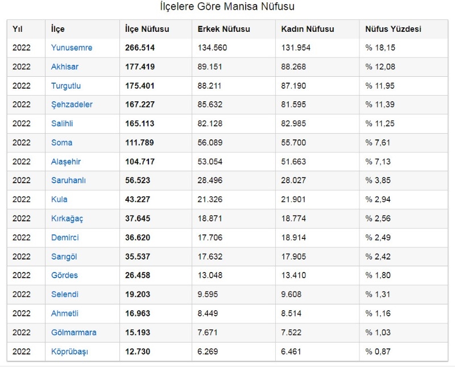Select the Saruhanlı link
This screenshot has height=367, width=455.
tap(68, 180)
